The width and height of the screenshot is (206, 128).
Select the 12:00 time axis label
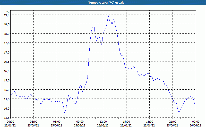pyautogui.click(x=103, y=122)
